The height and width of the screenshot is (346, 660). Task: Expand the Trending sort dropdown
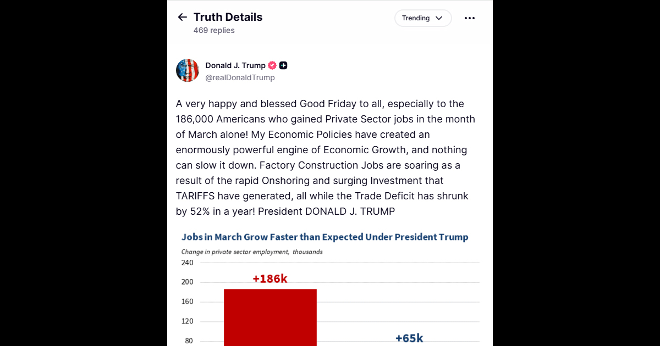[x=422, y=18]
